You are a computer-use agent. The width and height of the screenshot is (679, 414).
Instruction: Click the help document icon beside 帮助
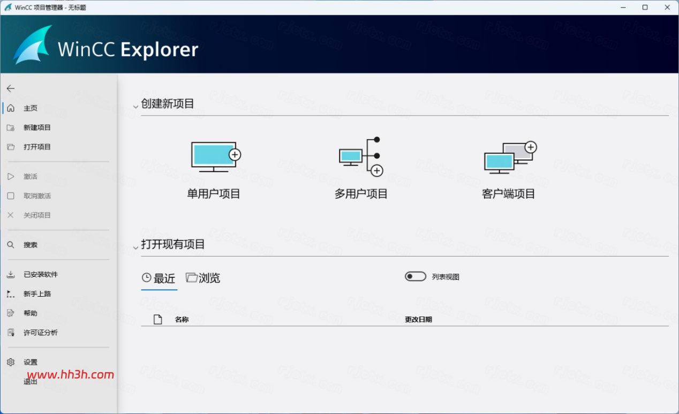tap(11, 313)
